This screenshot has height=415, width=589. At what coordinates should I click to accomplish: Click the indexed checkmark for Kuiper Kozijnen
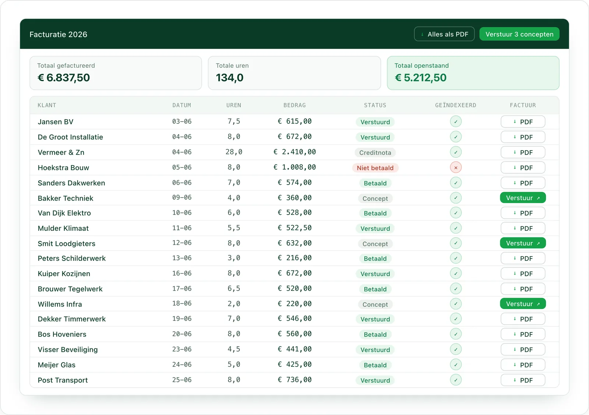pos(456,273)
